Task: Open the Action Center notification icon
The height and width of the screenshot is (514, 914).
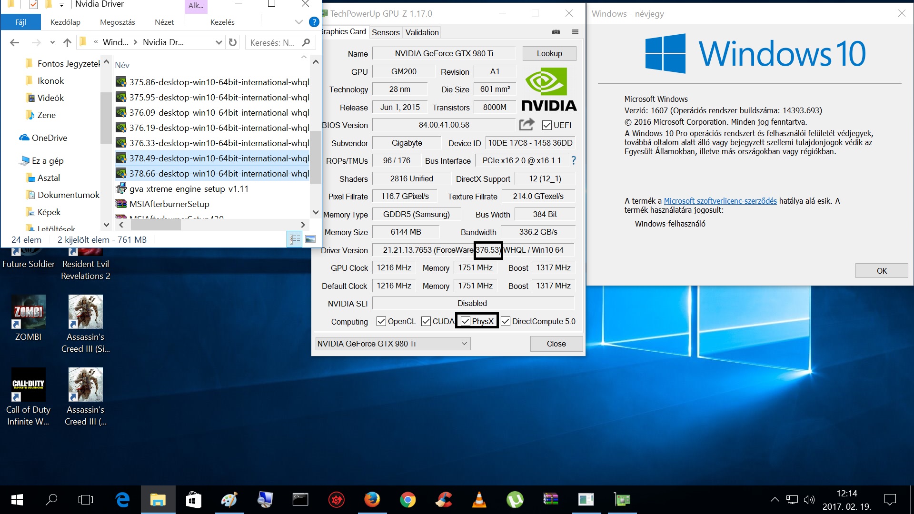Action: click(890, 500)
